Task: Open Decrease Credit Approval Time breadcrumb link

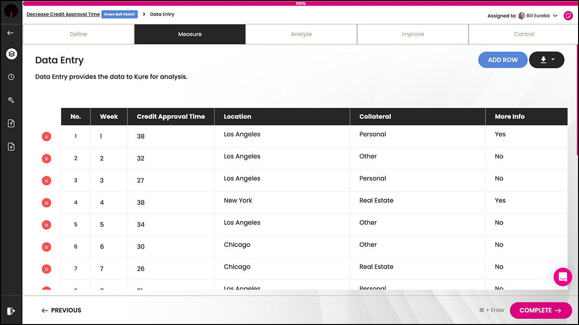Action: [63, 14]
